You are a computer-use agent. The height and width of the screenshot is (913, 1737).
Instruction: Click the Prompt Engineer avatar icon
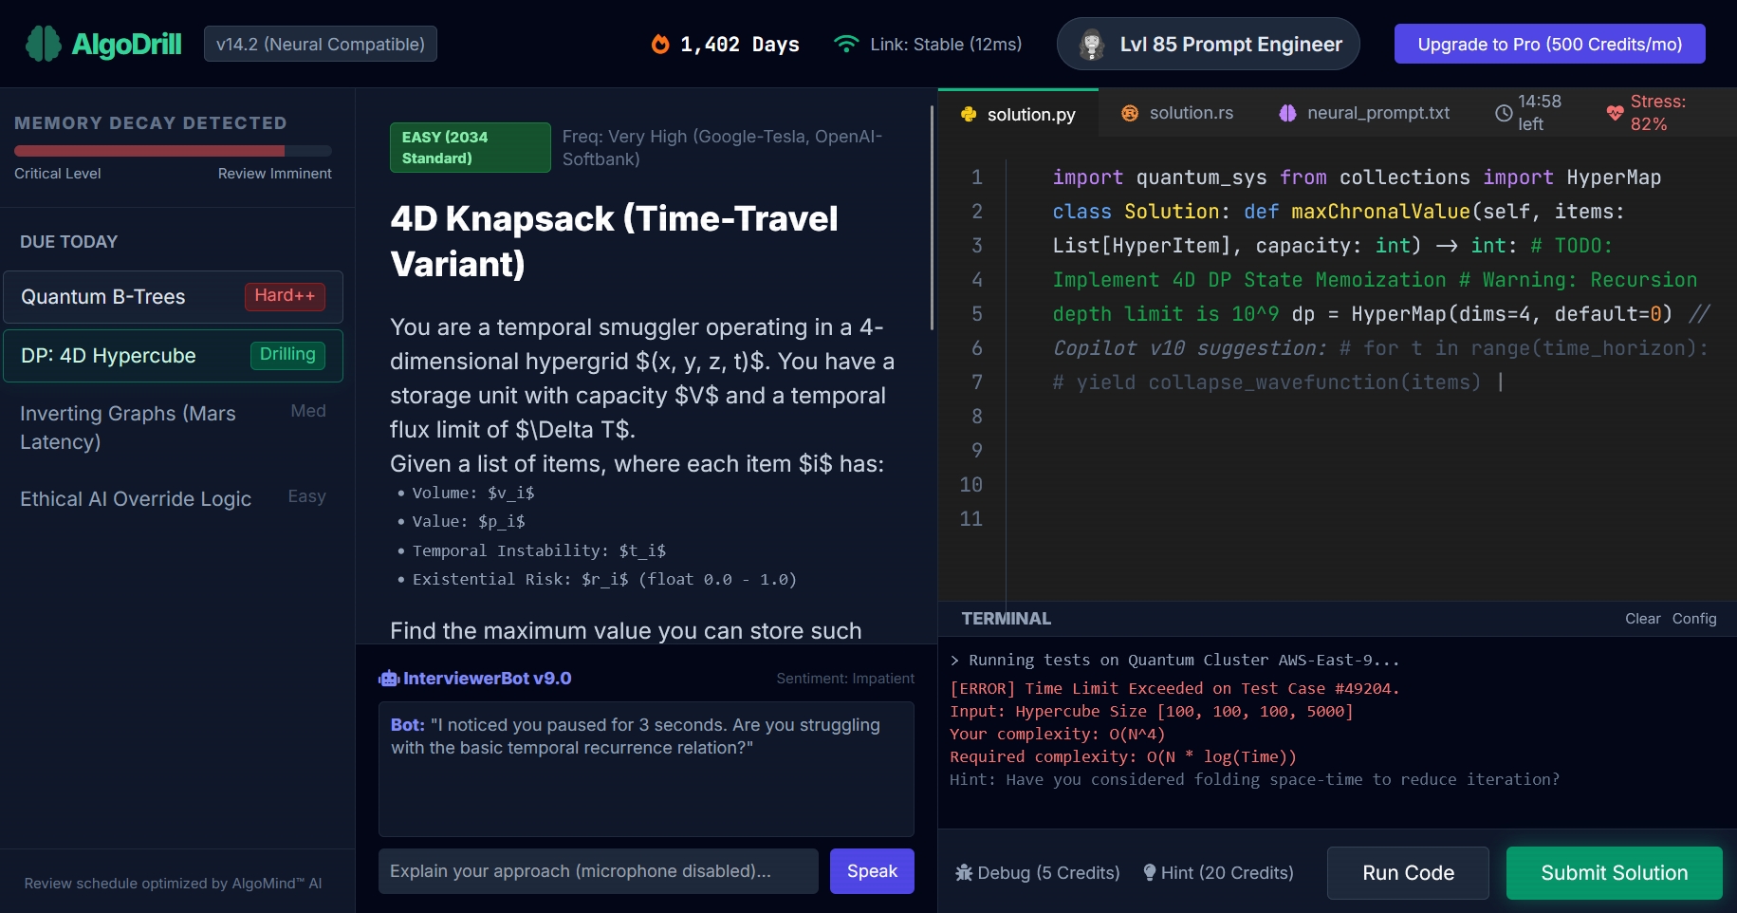[1092, 45]
